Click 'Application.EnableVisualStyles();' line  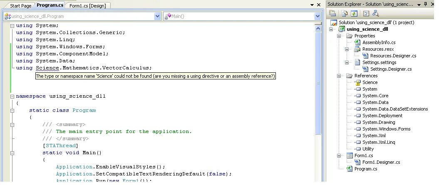coord(111,167)
